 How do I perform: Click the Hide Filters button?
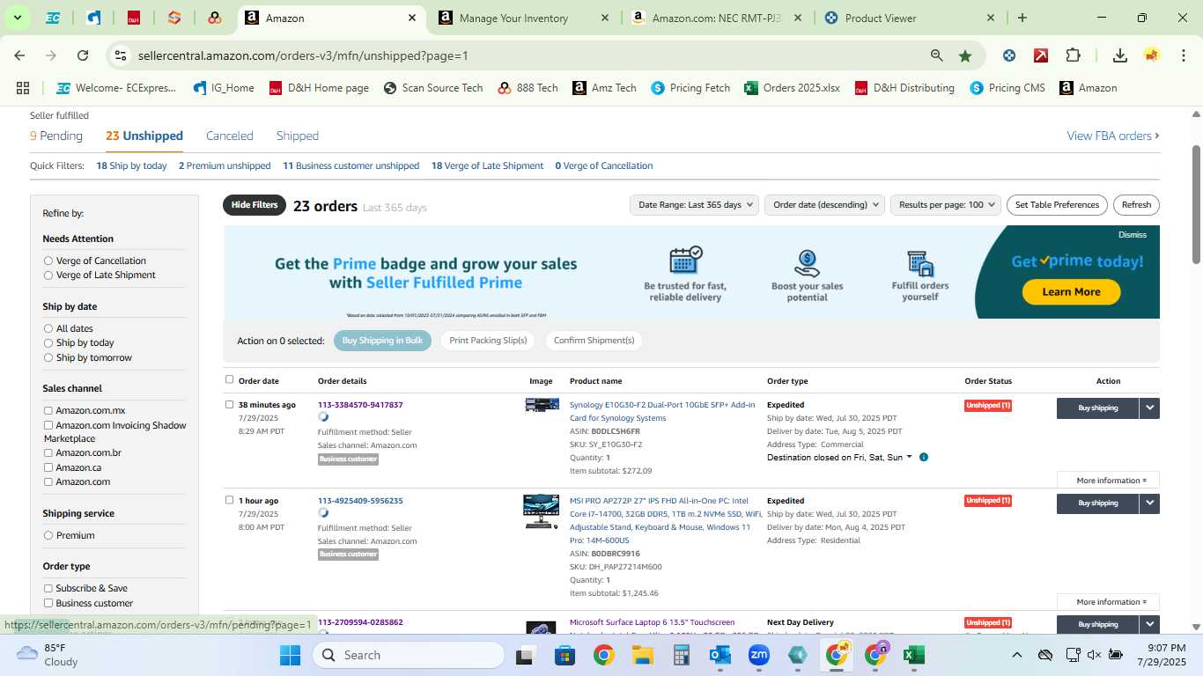(x=255, y=205)
